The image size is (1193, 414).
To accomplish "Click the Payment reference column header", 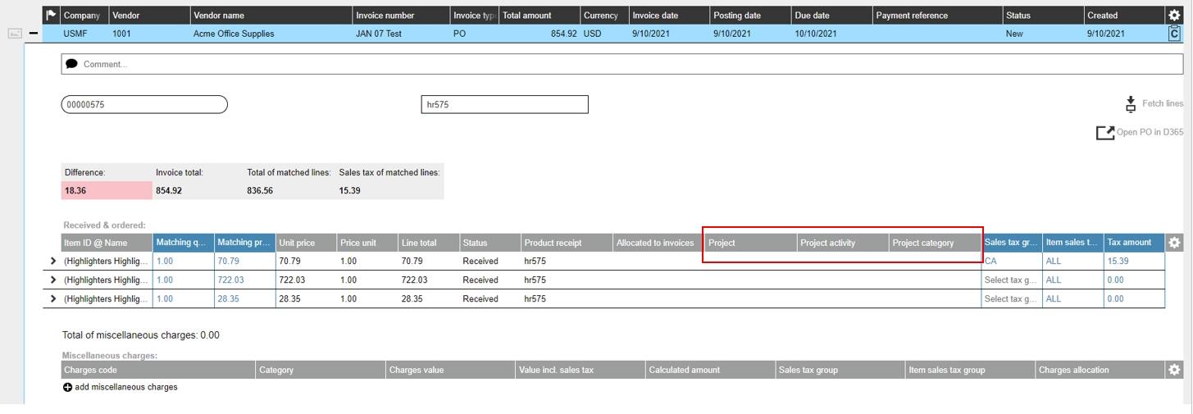I will click(937, 16).
